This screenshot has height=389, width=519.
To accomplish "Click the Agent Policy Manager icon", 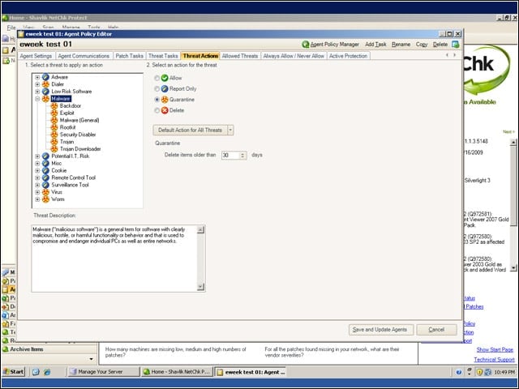I will pyautogui.click(x=305, y=45).
